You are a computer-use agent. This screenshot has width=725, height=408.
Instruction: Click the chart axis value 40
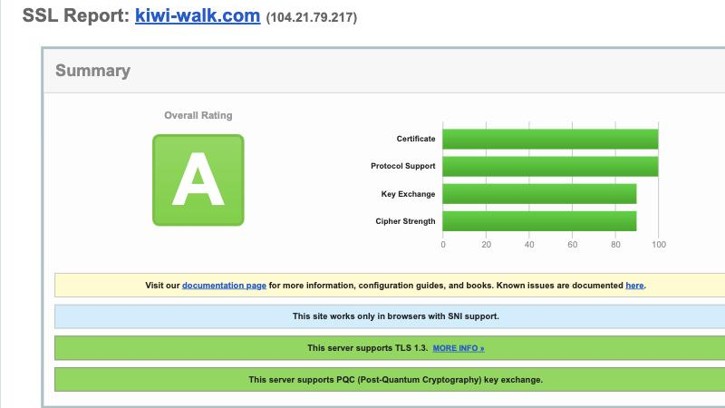click(x=529, y=245)
